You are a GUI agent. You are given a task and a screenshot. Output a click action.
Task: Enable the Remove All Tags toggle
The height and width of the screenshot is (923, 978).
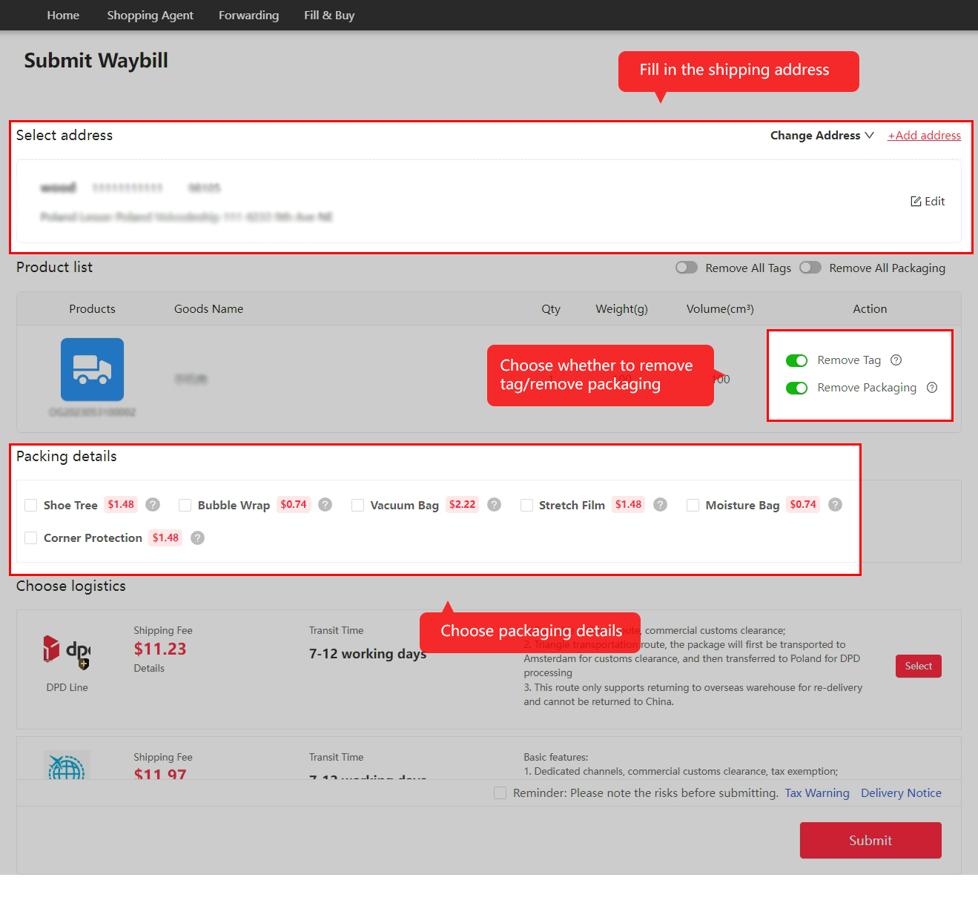click(x=686, y=268)
